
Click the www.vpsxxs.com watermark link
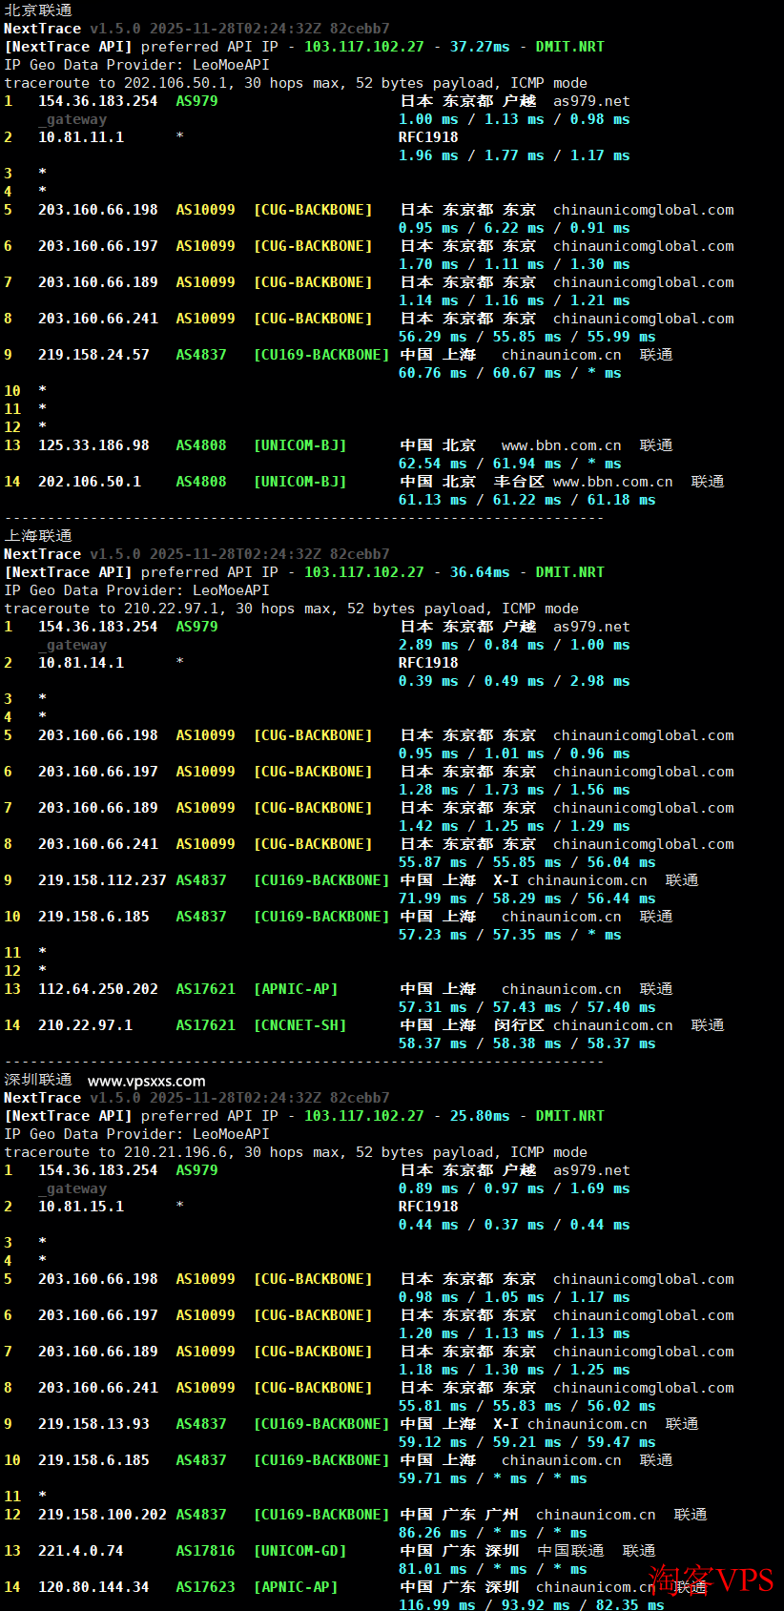click(x=146, y=1081)
